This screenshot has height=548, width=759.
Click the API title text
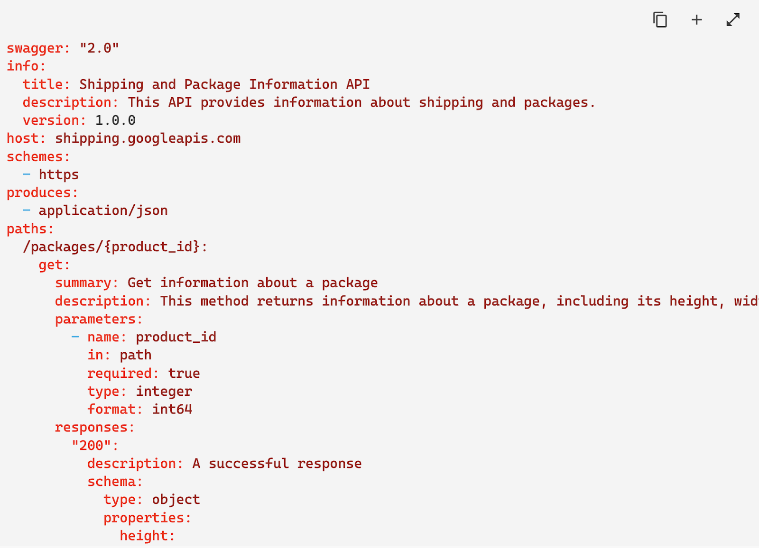coord(224,84)
